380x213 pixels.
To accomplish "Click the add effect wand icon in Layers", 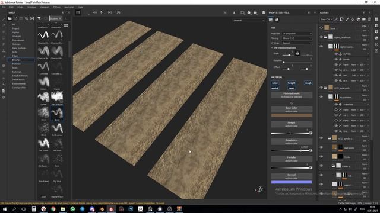I will (336, 20).
